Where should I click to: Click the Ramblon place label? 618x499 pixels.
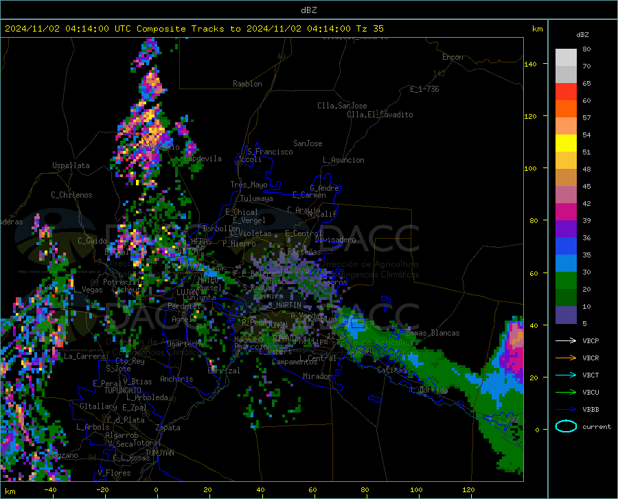[247, 84]
